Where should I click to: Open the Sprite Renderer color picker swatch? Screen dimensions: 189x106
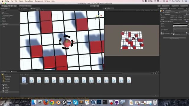coord(180,25)
